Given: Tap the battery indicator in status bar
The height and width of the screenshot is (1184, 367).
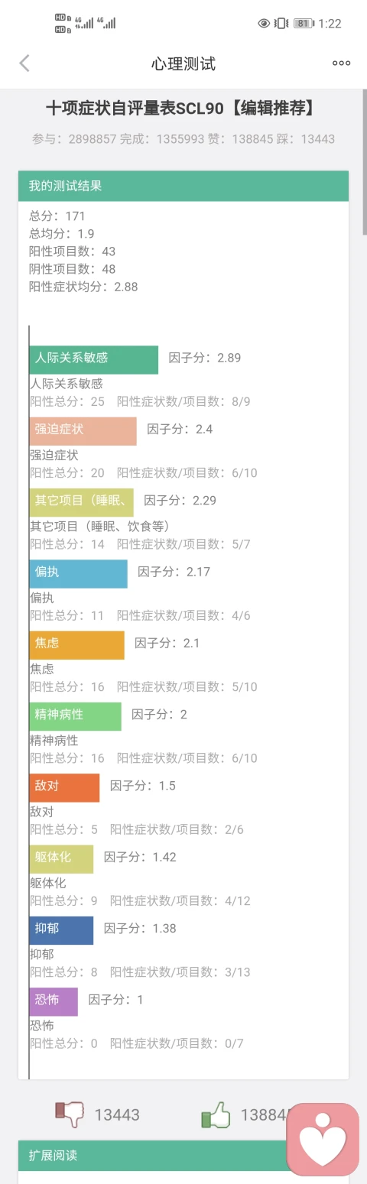Looking at the screenshot, I should pos(304,24).
